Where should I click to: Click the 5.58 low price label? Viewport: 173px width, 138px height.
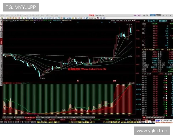click(43, 78)
